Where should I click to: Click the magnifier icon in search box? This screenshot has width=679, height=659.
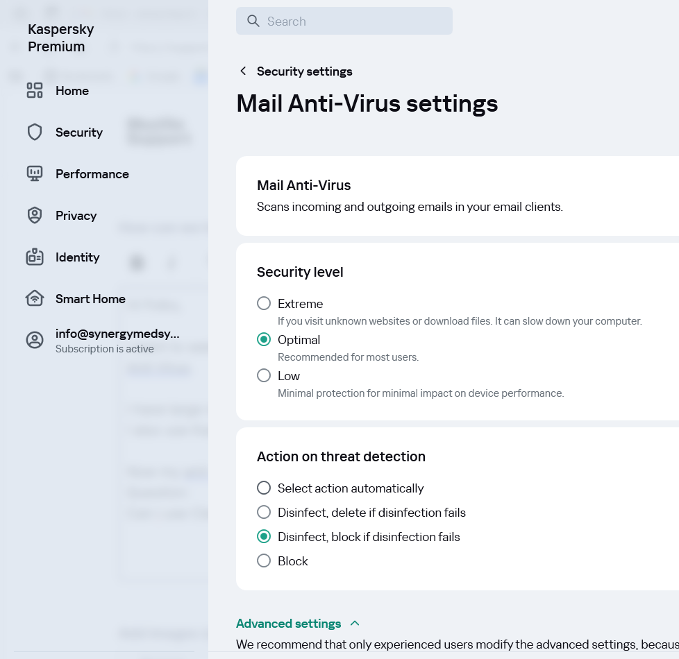(253, 22)
